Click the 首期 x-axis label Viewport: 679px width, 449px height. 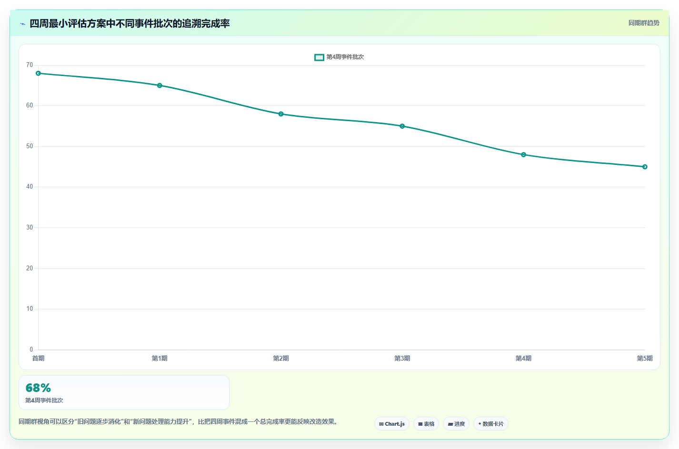coord(39,358)
